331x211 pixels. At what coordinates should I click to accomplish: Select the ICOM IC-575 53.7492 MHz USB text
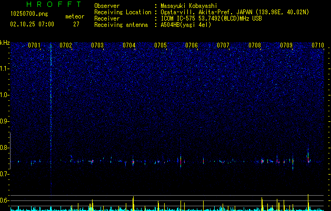pos(211,18)
